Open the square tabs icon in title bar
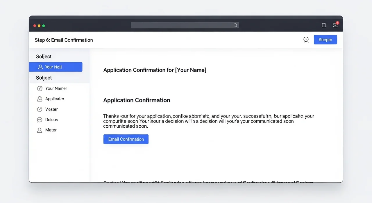The image size is (372, 203). (324, 25)
